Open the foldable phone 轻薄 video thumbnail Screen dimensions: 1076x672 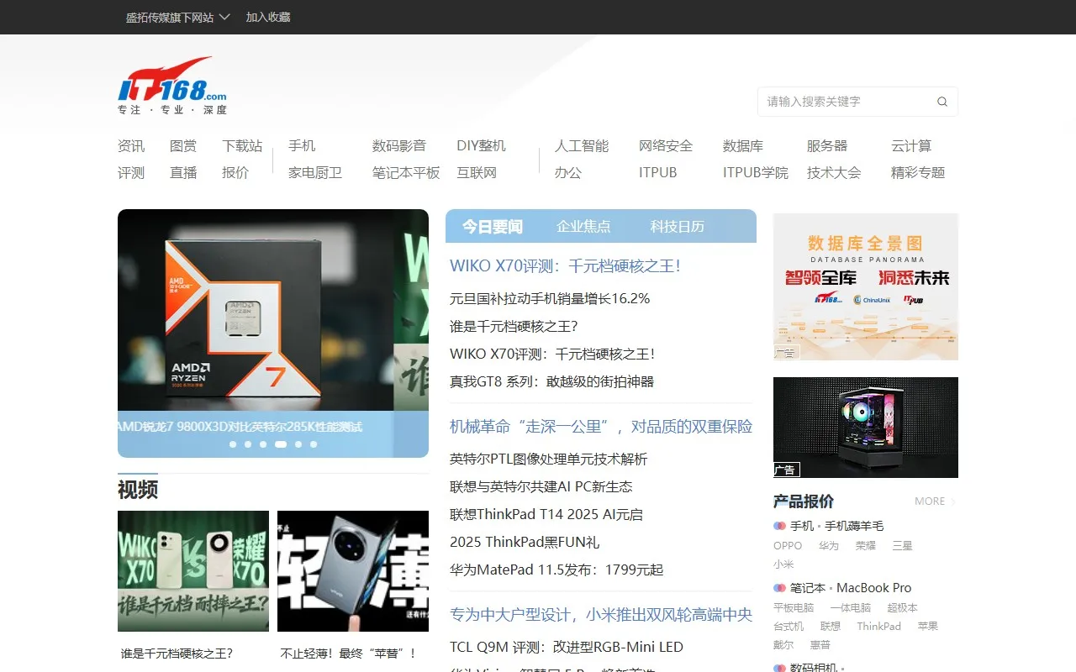pos(353,571)
